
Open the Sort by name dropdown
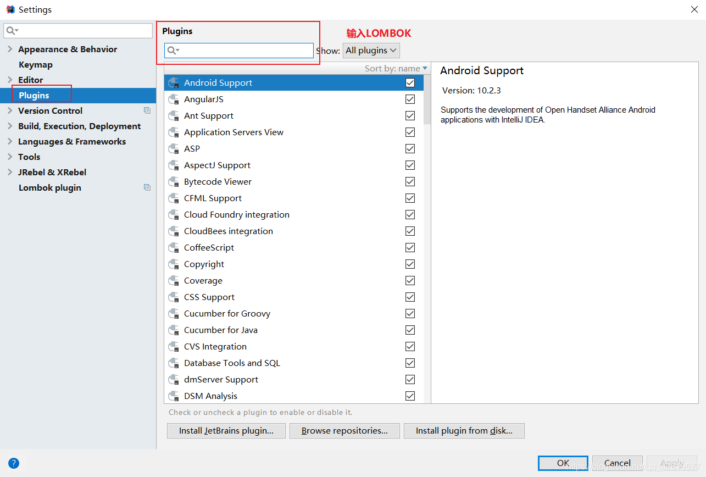[396, 68]
